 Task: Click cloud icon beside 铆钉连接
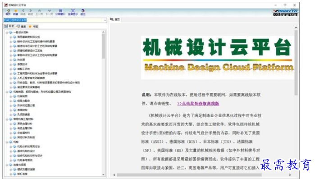coord(14,174)
